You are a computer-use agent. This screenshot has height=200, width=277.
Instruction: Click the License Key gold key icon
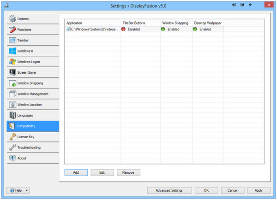(12, 137)
